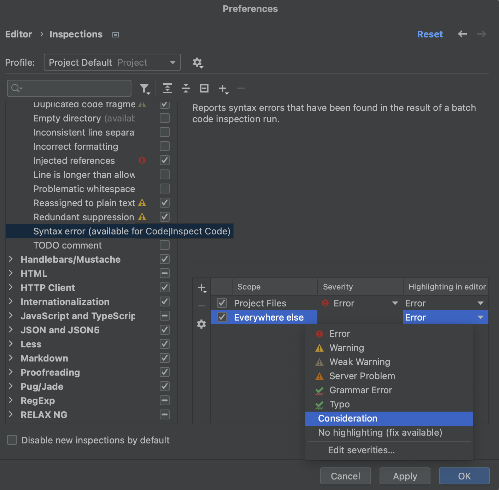
Task: Uncheck the Project Files scope checkbox
Action: click(x=222, y=303)
